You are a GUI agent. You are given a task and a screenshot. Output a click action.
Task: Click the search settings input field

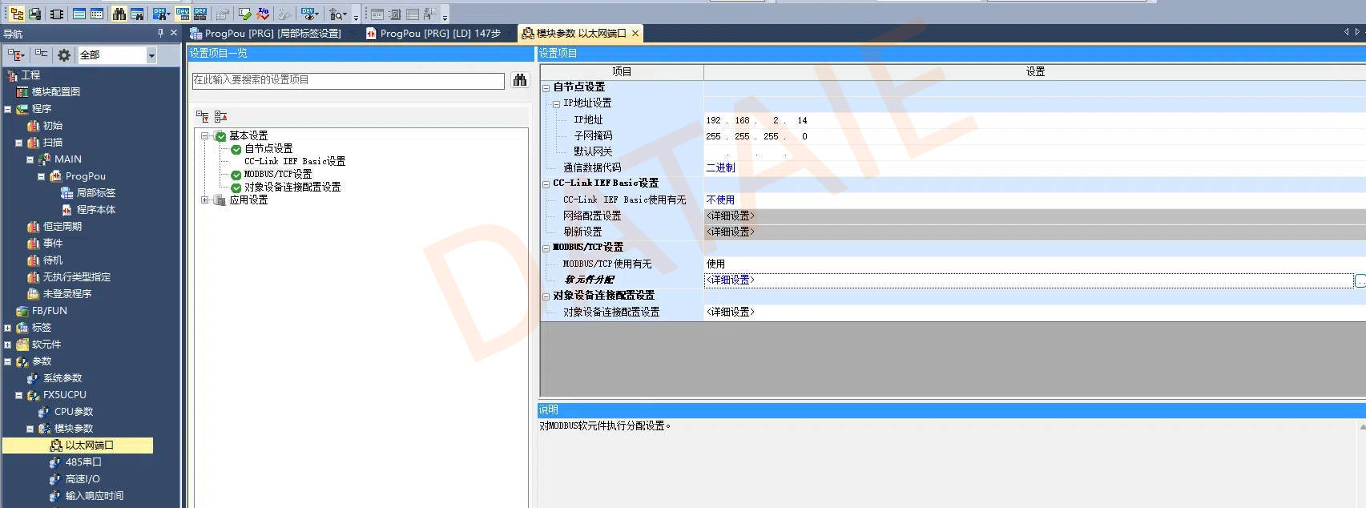pos(349,80)
